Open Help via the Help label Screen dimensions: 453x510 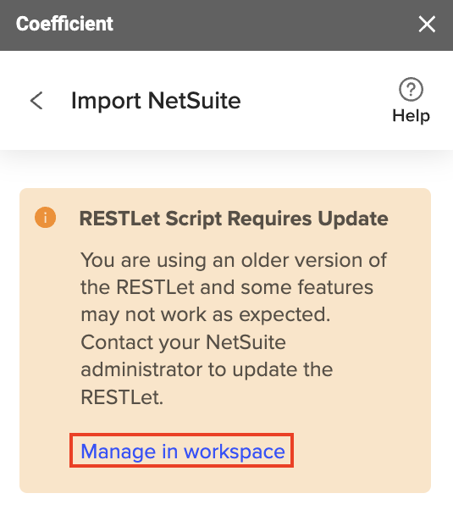click(x=411, y=116)
